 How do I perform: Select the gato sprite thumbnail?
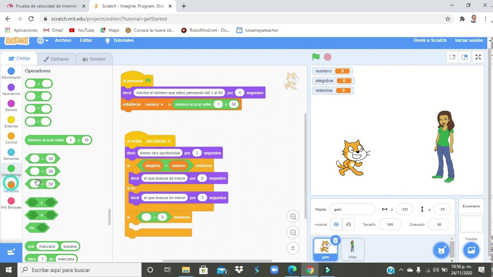click(x=325, y=249)
